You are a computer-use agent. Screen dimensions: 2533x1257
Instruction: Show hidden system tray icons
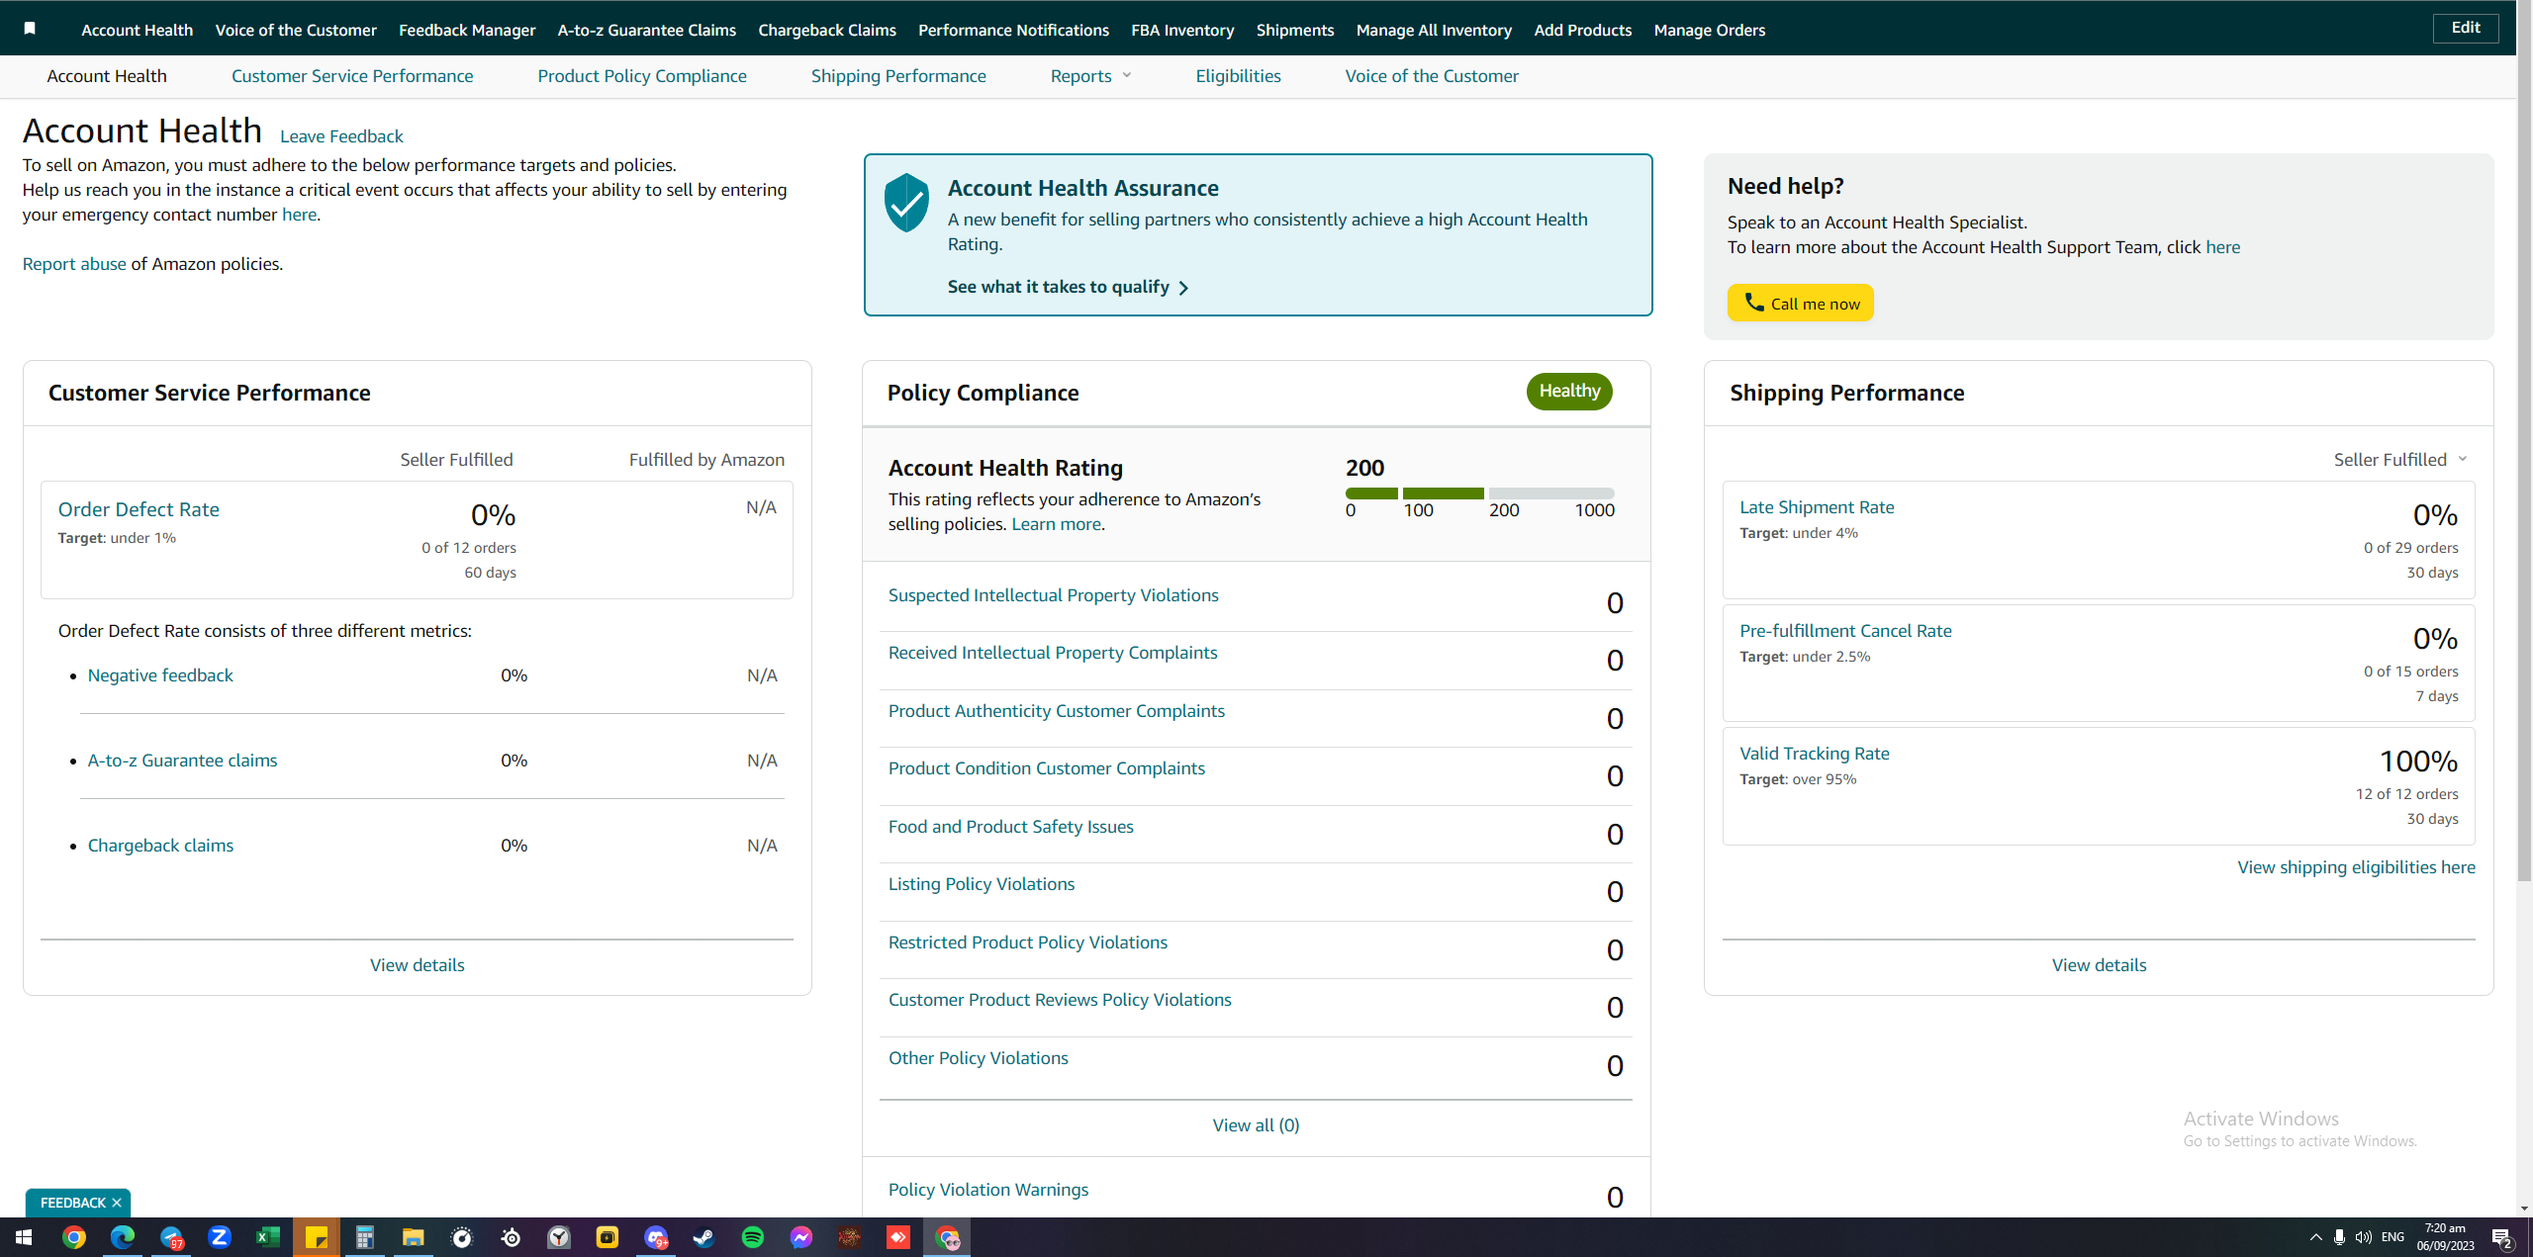click(2315, 1237)
